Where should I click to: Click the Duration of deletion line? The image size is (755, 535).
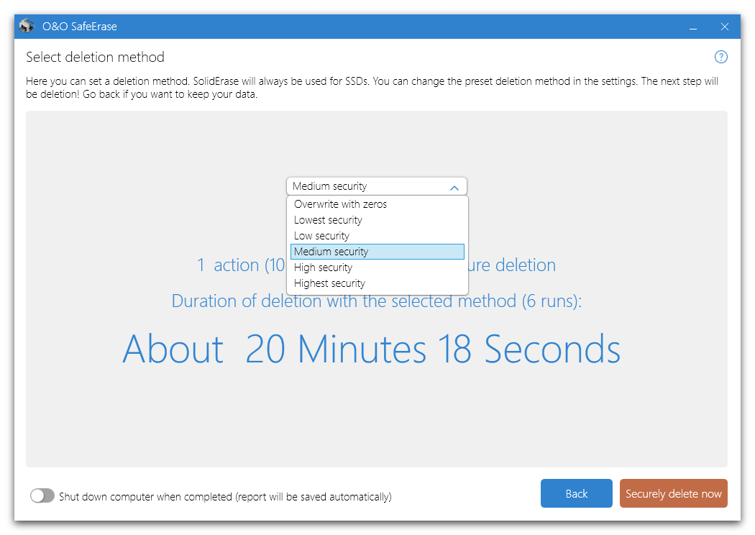pos(377,301)
